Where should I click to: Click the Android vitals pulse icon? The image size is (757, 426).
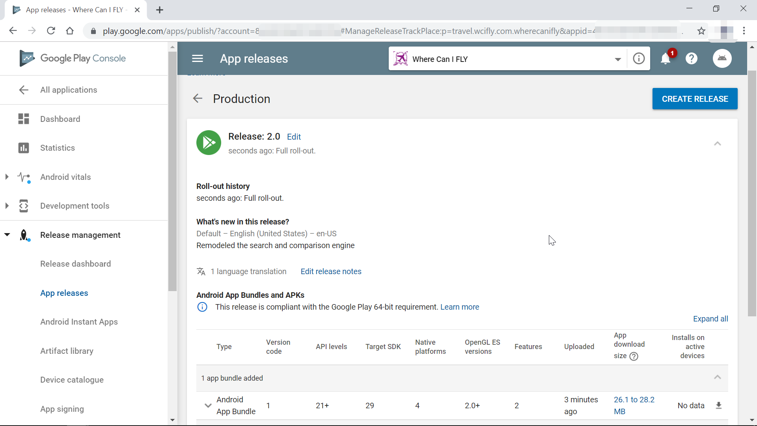24,177
